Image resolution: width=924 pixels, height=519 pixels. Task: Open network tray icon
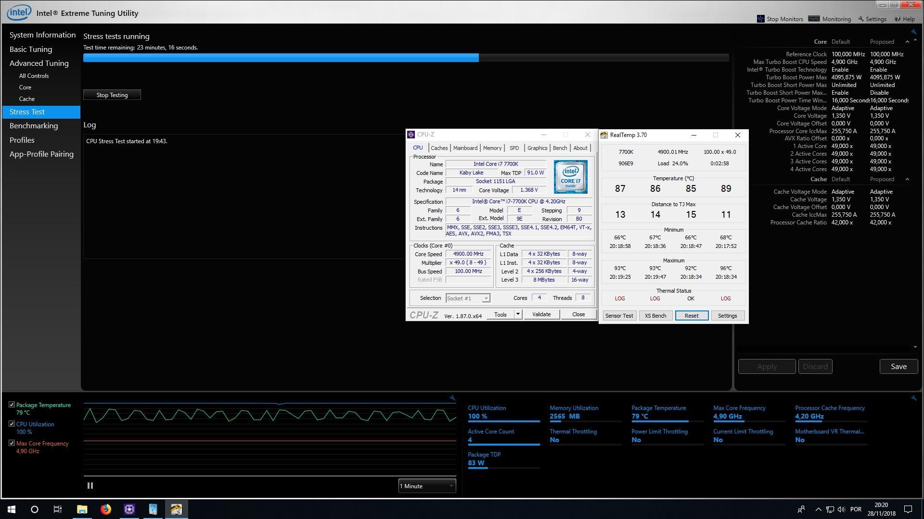point(830,509)
